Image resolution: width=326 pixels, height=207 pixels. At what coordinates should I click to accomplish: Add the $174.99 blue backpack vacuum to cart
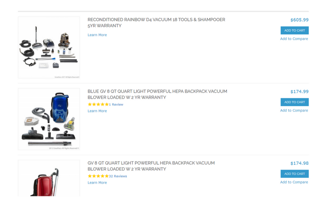(295, 102)
